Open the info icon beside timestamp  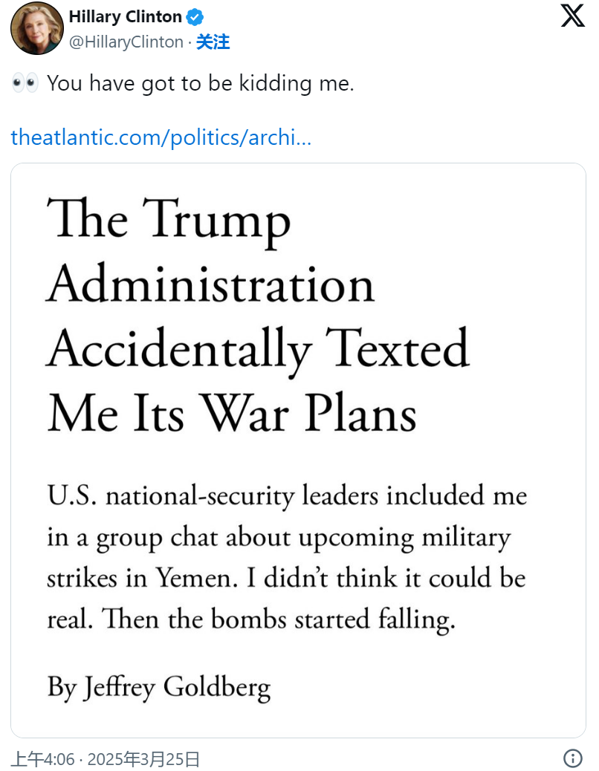(572, 758)
